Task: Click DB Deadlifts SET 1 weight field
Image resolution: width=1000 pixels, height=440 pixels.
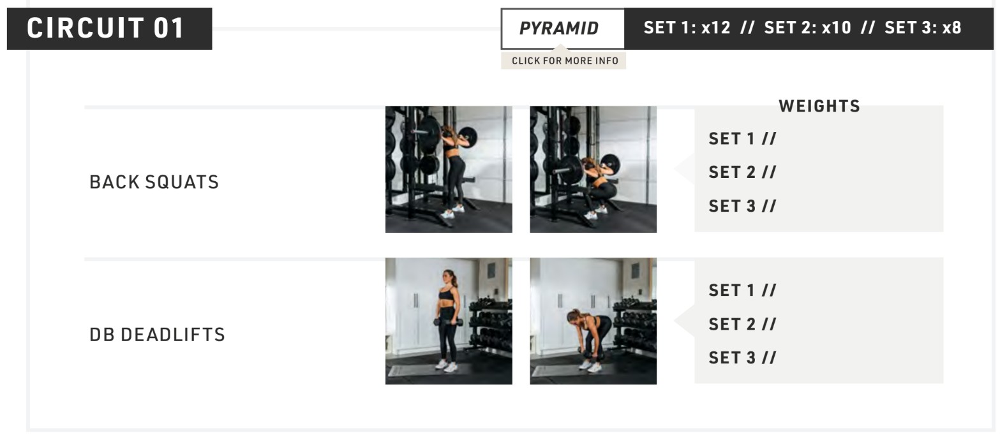Action: 820,290
